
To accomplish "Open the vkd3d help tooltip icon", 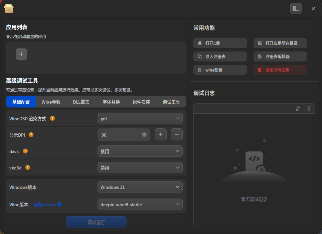I will [x=28, y=167].
